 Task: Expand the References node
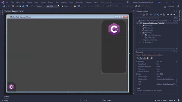140,28
